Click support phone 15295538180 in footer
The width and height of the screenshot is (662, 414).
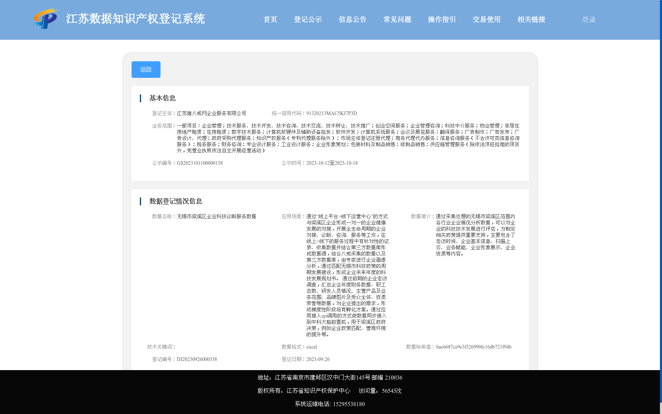(349, 404)
